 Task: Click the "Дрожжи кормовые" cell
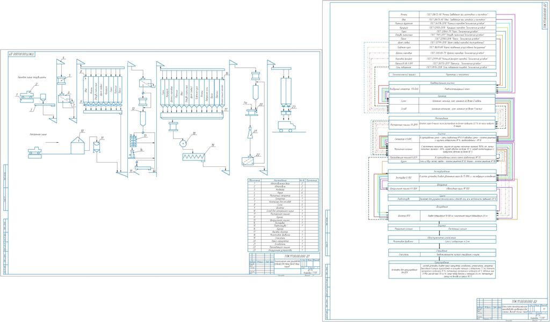coord(404,53)
